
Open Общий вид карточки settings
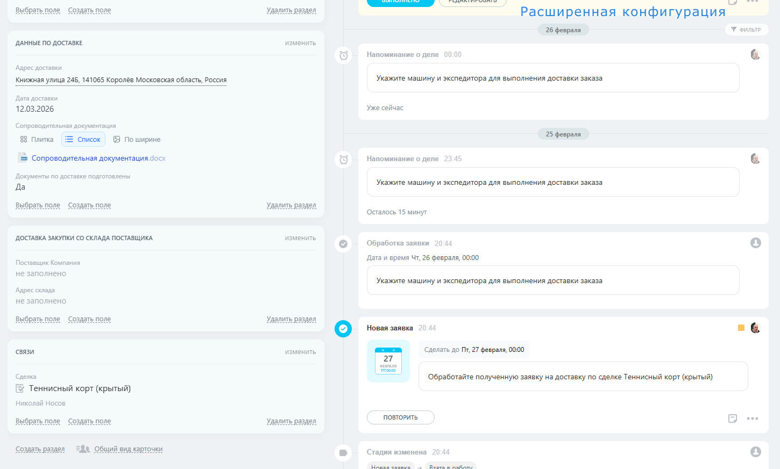tap(129, 449)
